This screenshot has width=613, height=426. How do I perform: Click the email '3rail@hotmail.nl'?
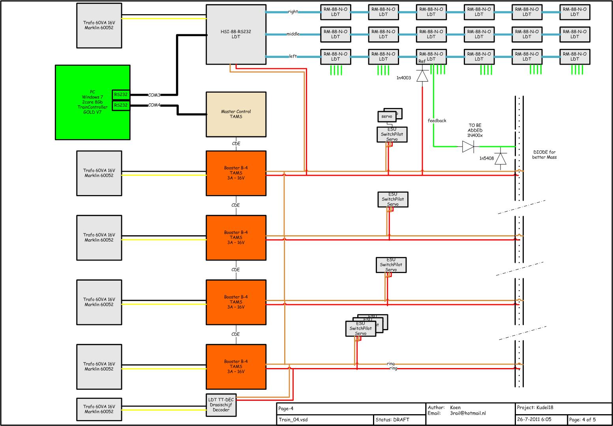coord(468,413)
